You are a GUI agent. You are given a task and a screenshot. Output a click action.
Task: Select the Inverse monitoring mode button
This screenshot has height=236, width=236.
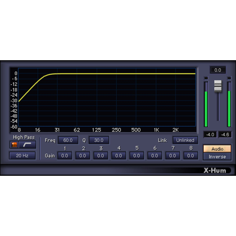217,157
